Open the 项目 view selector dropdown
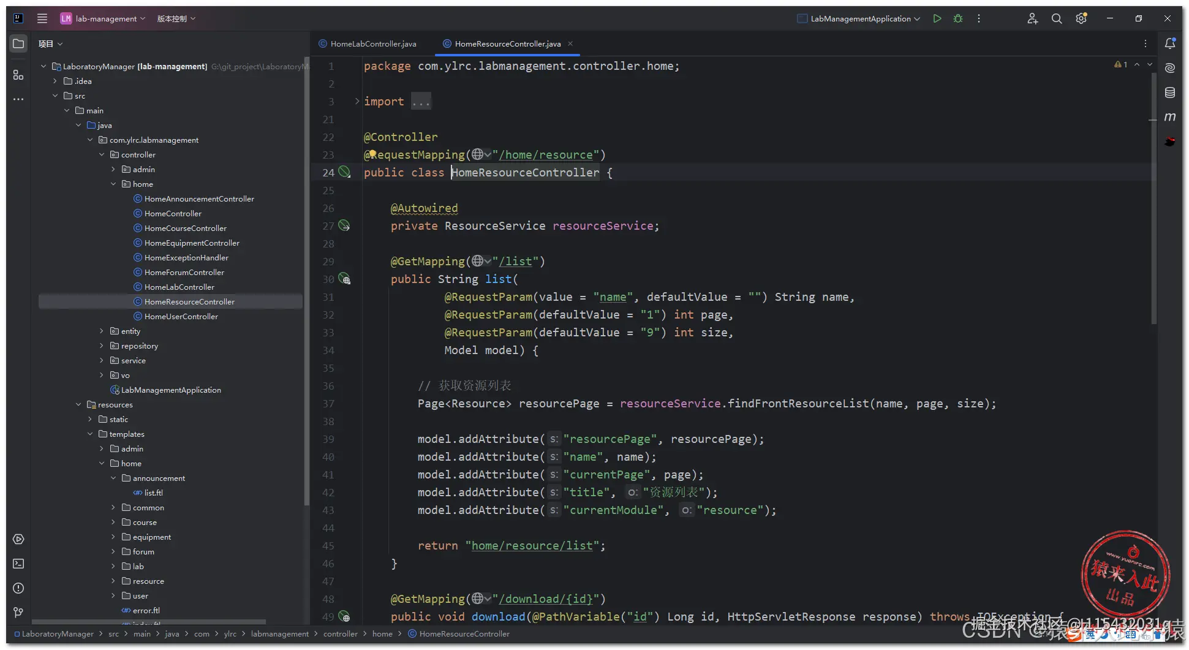The image size is (1189, 650). click(x=51, y=43)
